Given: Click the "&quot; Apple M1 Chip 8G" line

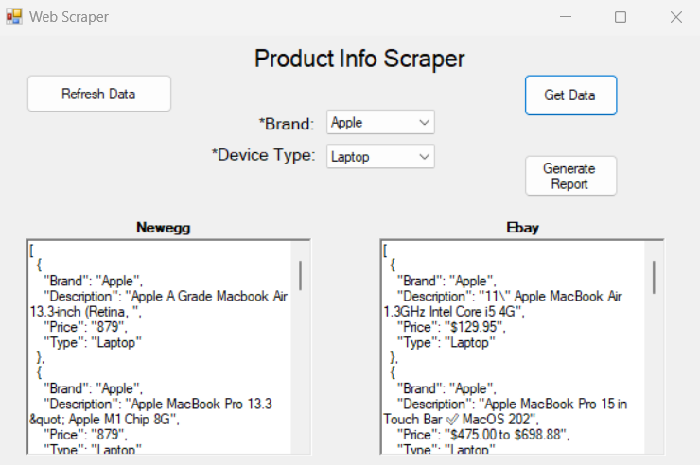Looking at the screenshot, I should [x=104, y=420].
